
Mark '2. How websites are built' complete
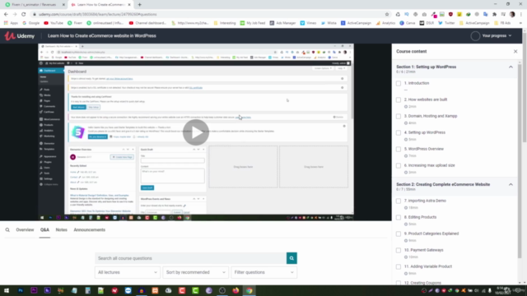tap(399, 99)
